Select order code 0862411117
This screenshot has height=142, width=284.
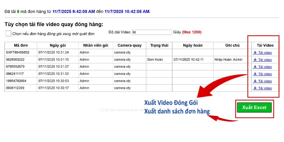coord(15,74)
